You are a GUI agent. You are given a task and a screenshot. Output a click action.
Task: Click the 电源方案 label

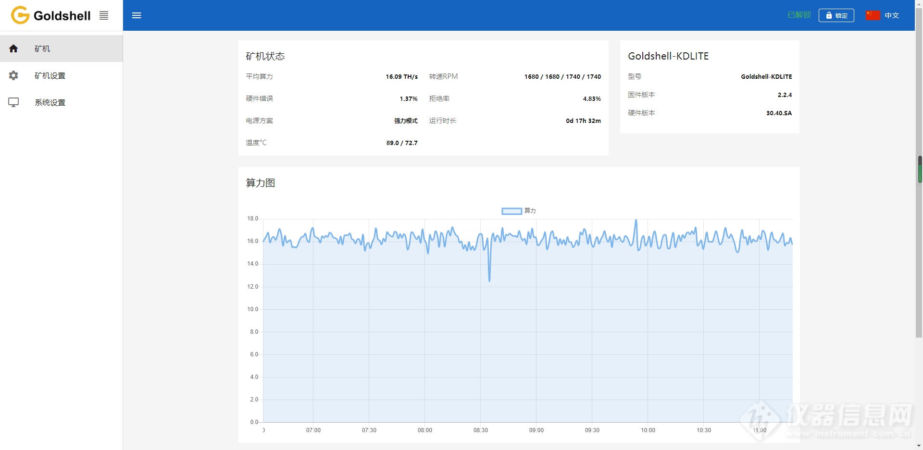pyautogui.click(x=259, y=121)
